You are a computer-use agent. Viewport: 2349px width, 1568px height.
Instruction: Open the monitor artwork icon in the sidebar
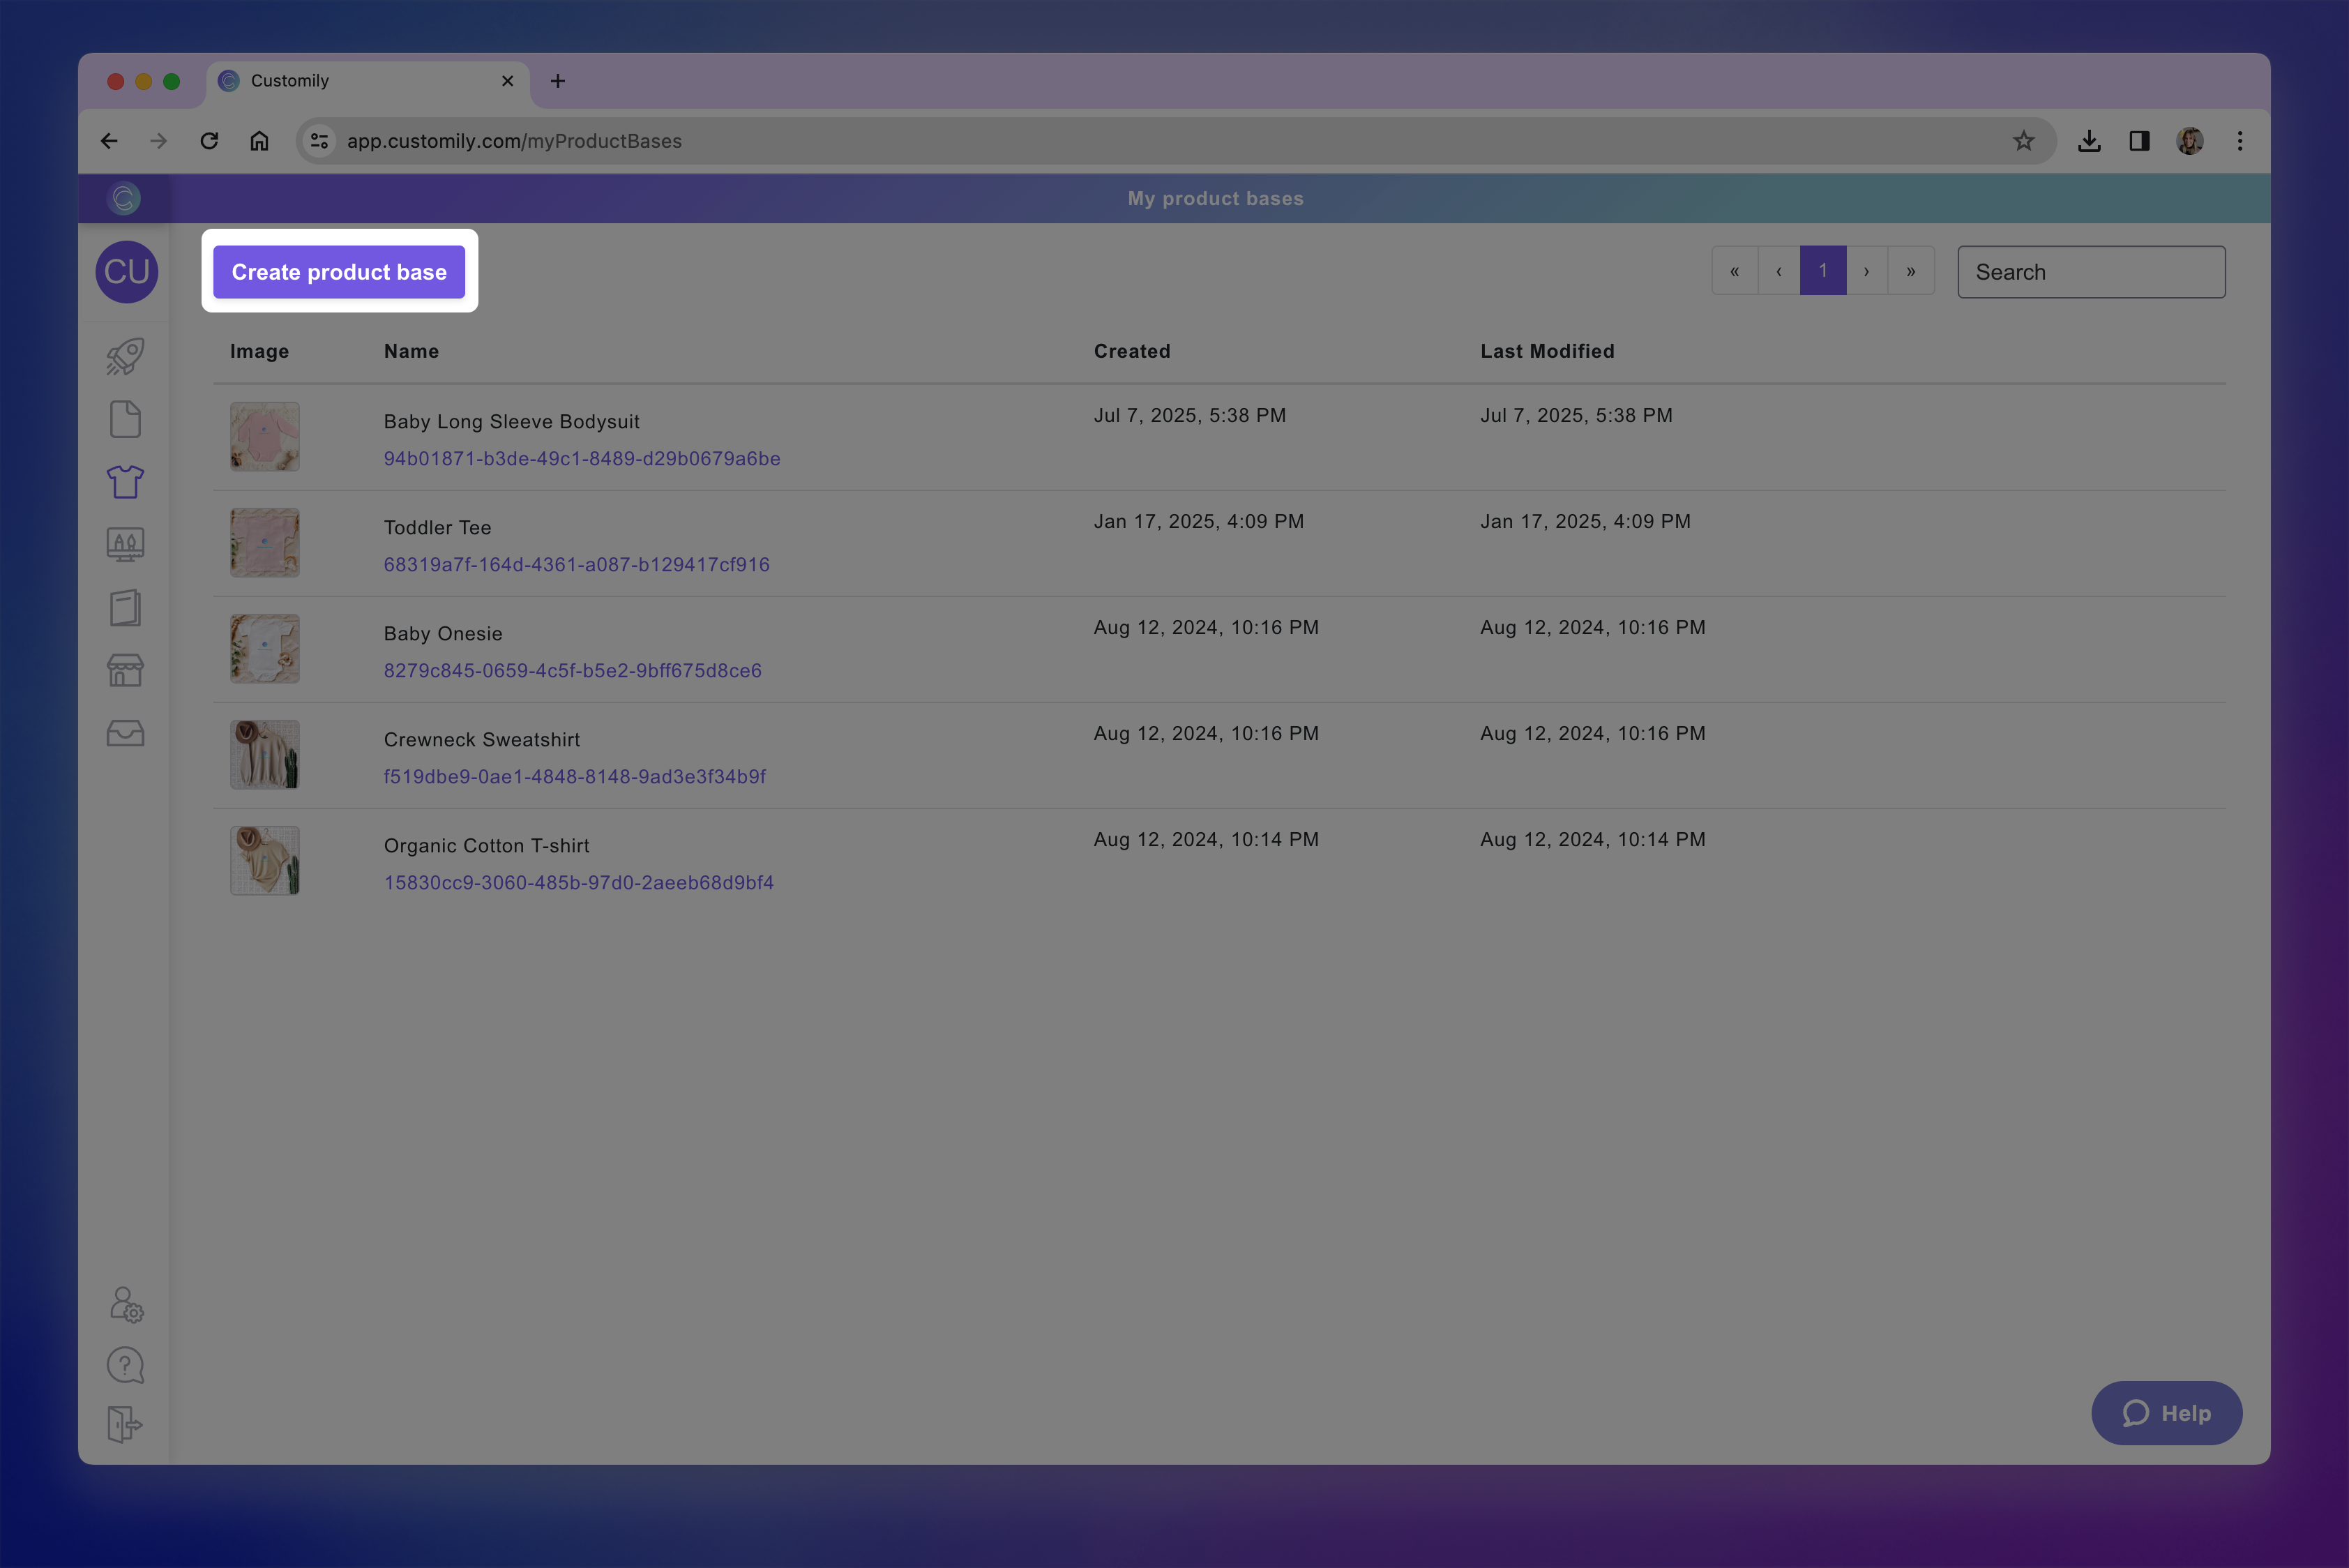125,545
